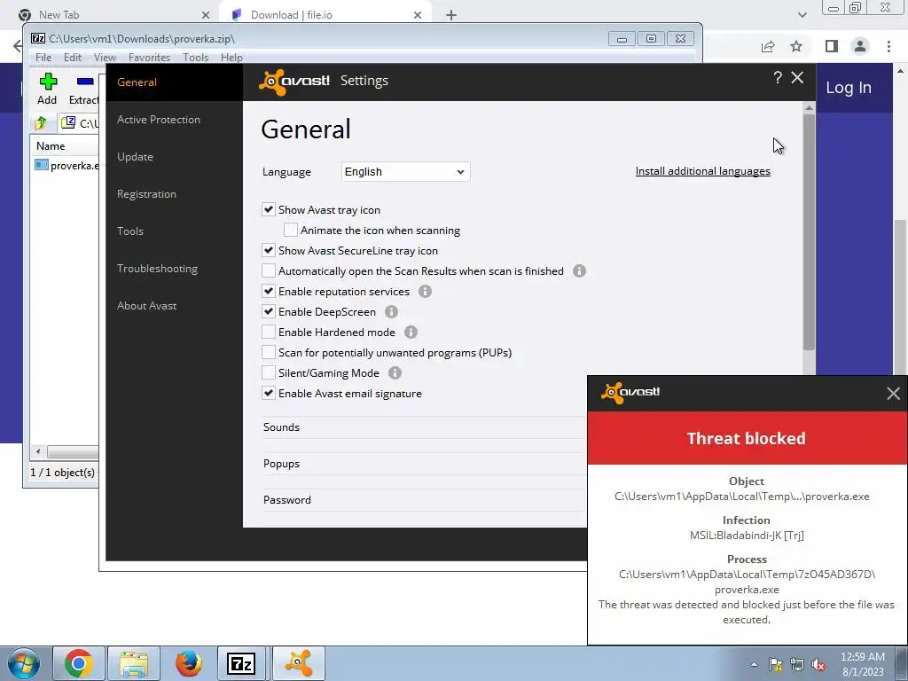Switch to Avast taskbar button
Screen dimensions: 908x681
[299, 663]
